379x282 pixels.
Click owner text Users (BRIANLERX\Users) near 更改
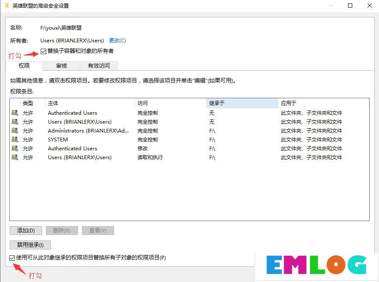click(x=72, y=41)
